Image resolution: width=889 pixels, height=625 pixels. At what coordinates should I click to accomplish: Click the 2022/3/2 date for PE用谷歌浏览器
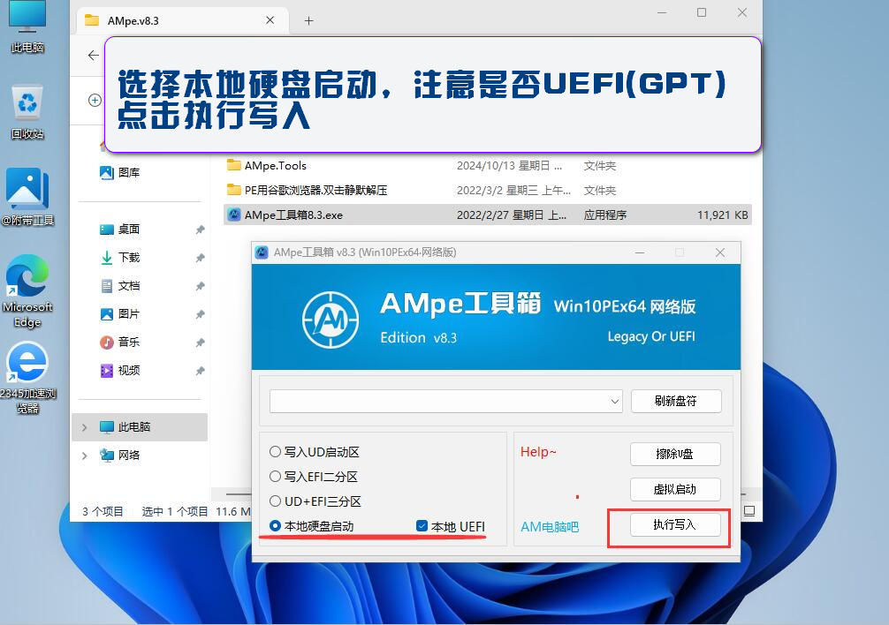tap(513, 190)
